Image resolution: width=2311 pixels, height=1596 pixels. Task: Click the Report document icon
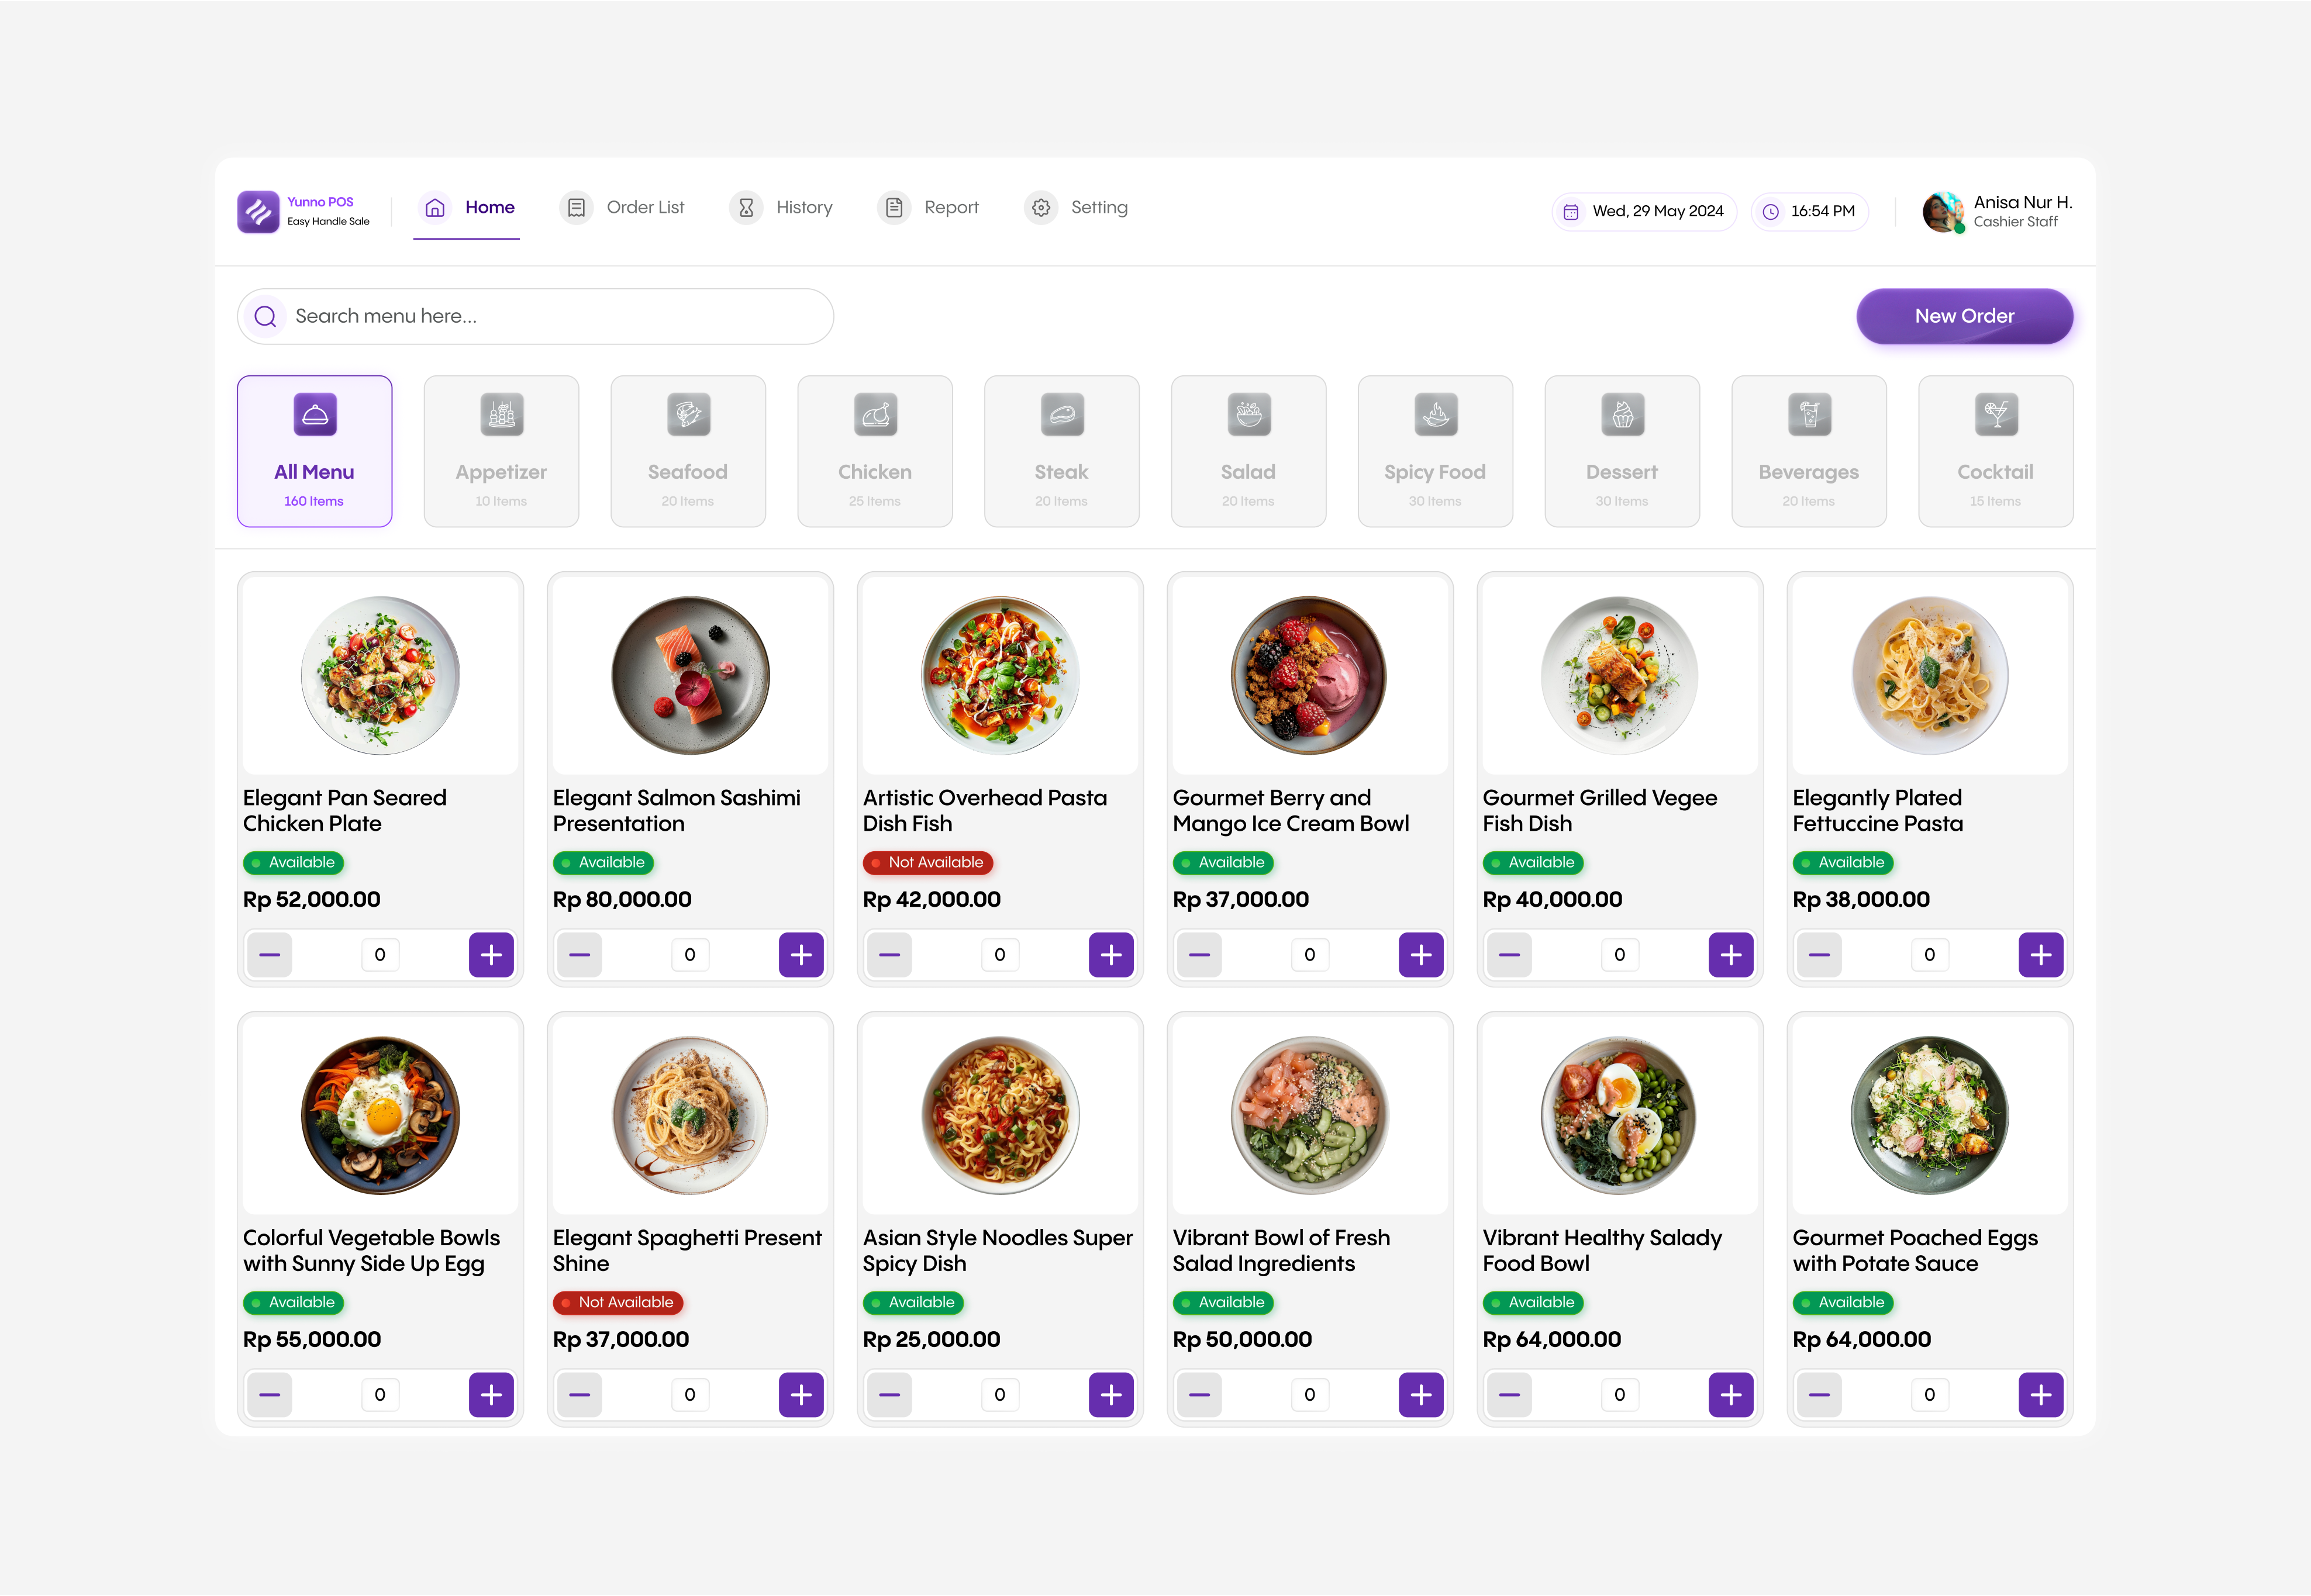893,207
